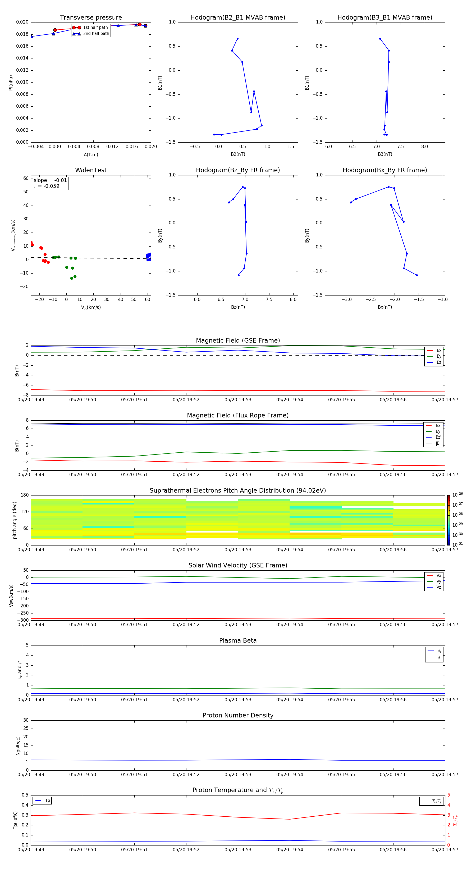
Task: Click the 'Pt(nPa)' y-axis label
Action: click(11, 83)
